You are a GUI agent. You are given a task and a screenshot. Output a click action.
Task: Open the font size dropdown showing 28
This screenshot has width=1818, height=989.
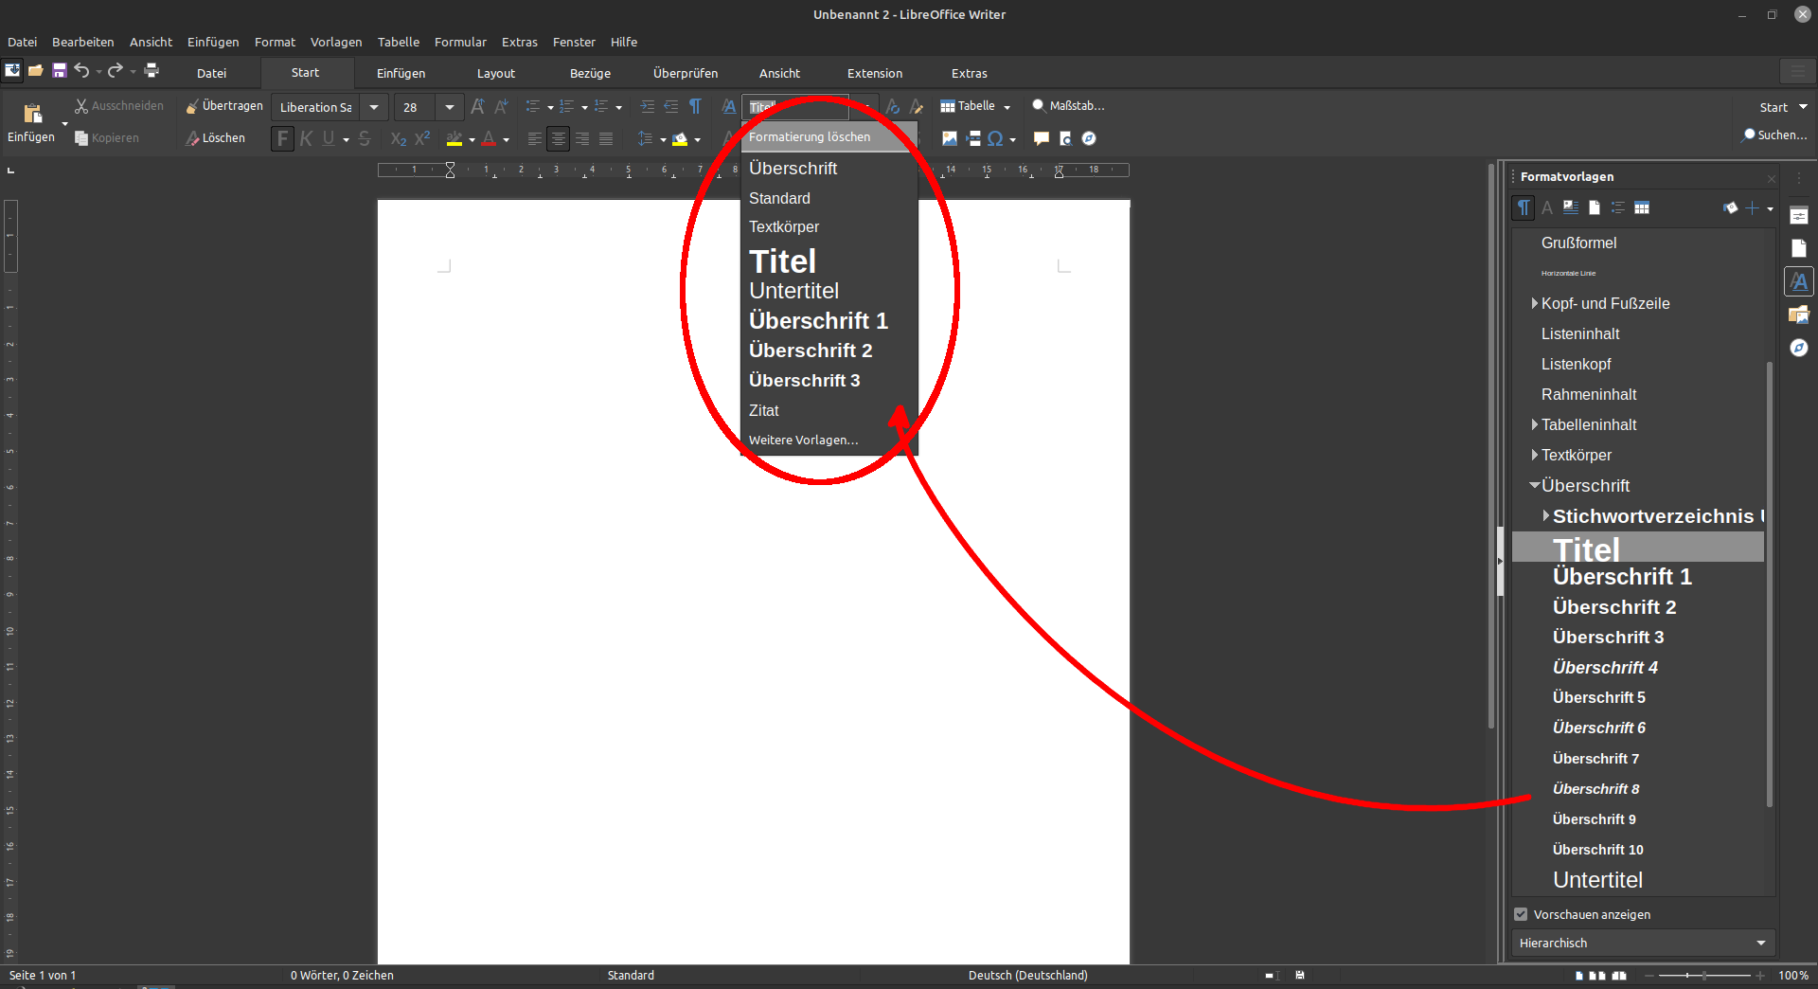[x=450, y=107]
